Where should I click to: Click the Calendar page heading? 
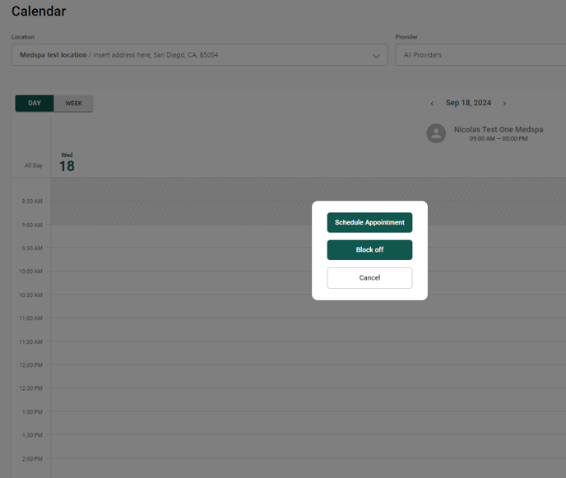pos(39,12)
